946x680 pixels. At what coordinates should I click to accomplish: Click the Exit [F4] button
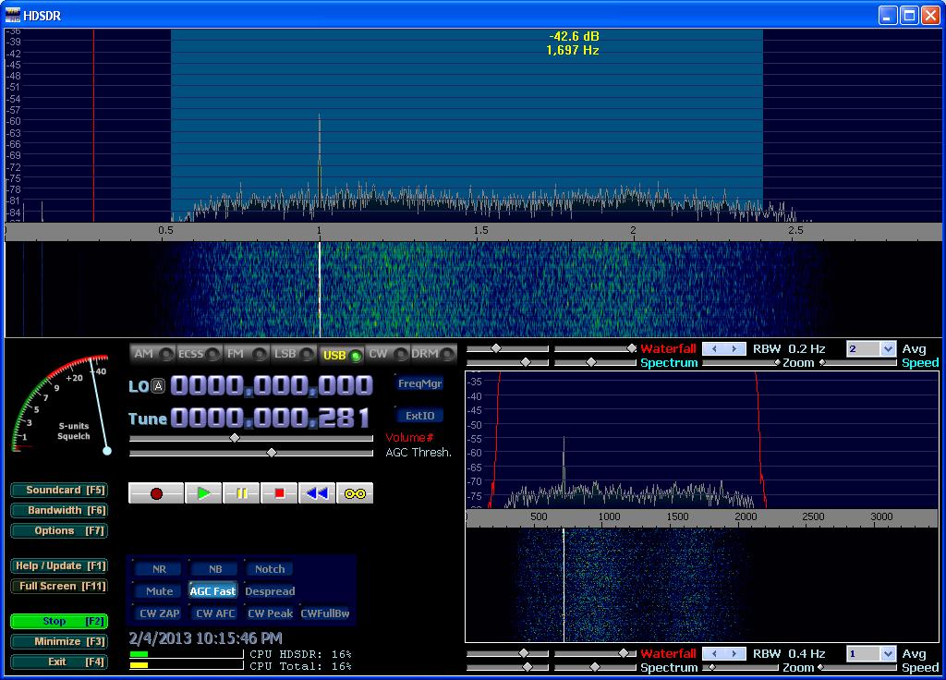point(59,662)
